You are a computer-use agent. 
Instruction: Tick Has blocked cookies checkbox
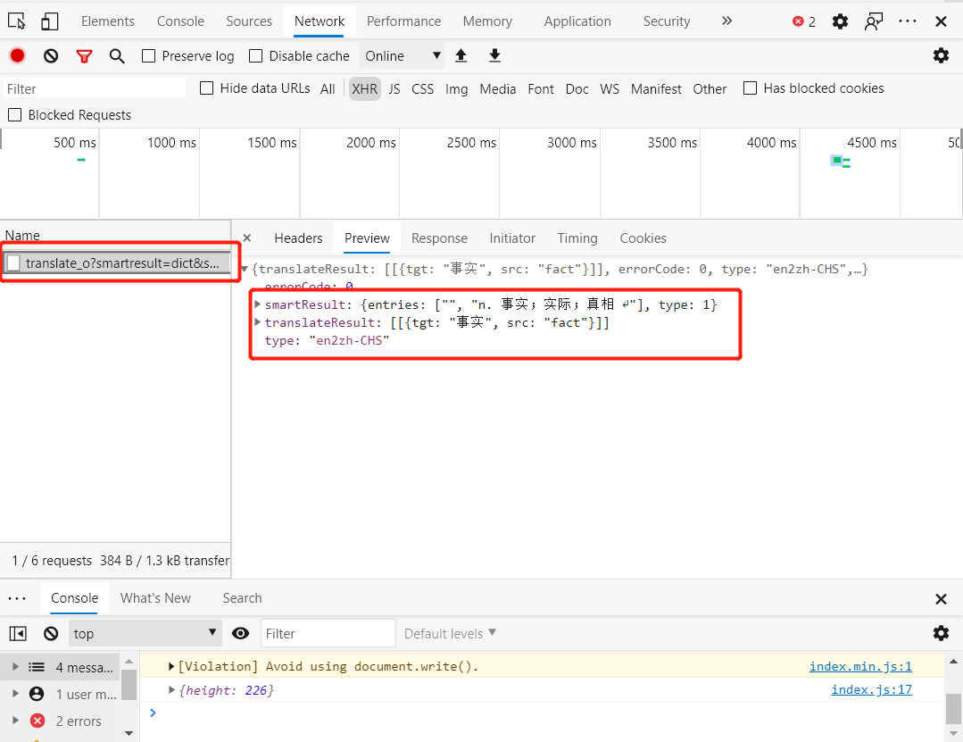(750, 88)
